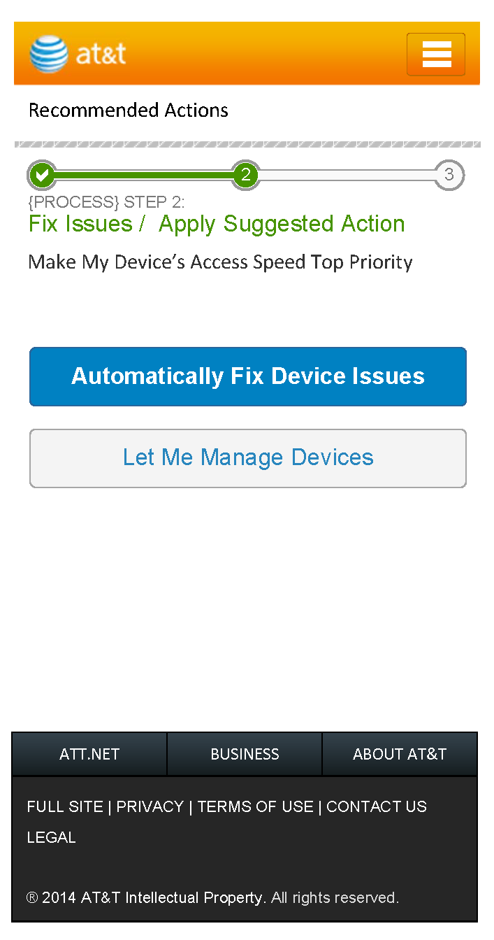The width and height of the screenshot is (494, 940).
Task: Click the green progress bar segment
Action: tap(143, 175)
